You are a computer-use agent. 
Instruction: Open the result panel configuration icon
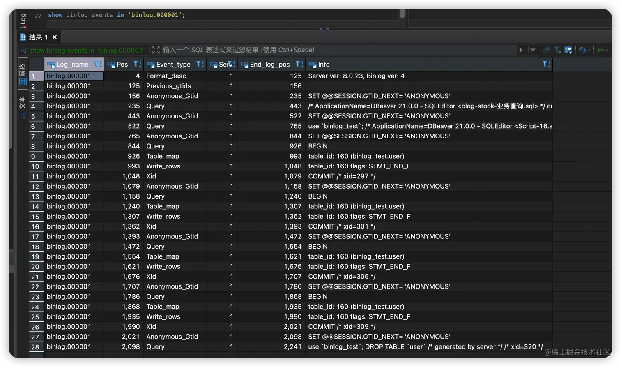tap(568, 50)
